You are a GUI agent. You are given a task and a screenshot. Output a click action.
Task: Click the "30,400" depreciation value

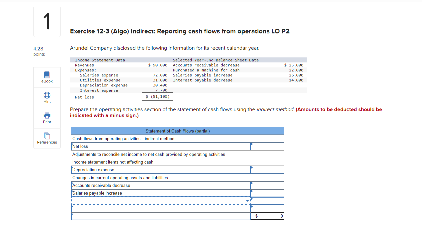click(x=160, y=85)
